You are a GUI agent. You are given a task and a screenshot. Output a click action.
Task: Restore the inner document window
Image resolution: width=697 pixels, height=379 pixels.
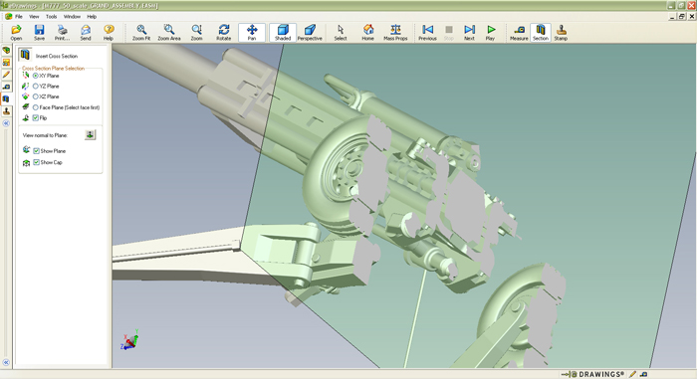[x=682, y=17]
